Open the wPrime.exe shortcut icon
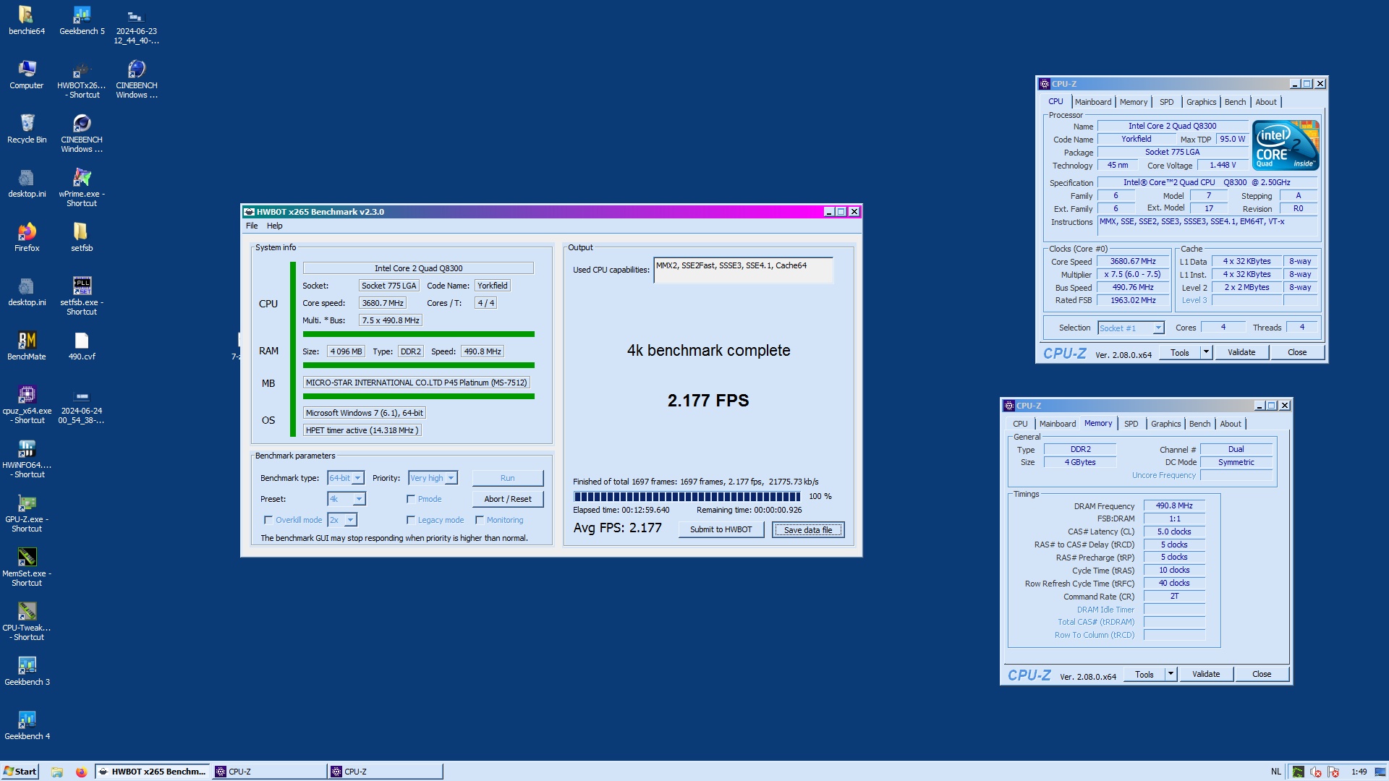 pyautogui.click(x=82, y=188)
